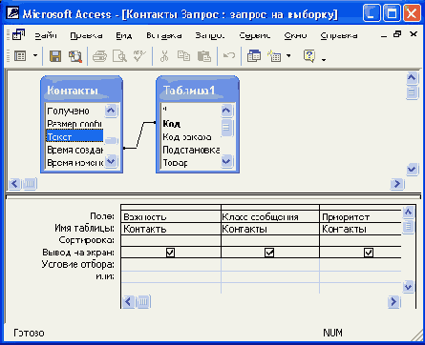Click the Cut scissors icon
Viewport: 425px width, 345px height.
click(x=164, y=56)
